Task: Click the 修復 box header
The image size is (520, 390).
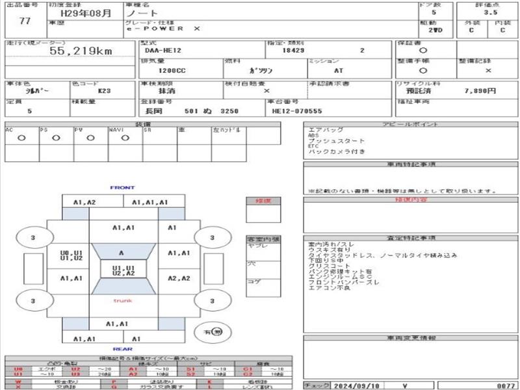Action: pyautogui.click(x=263, y=201)
